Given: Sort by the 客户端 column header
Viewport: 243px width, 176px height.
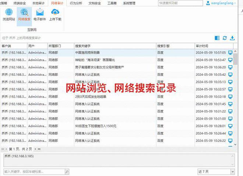Looking at the screenshot, I should point(14,46).
